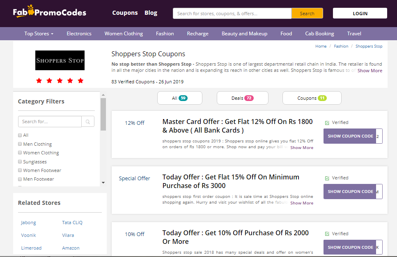Open the Fashion category in nav bar
This screenshot has height=257, width=397.
pos(165,33)
